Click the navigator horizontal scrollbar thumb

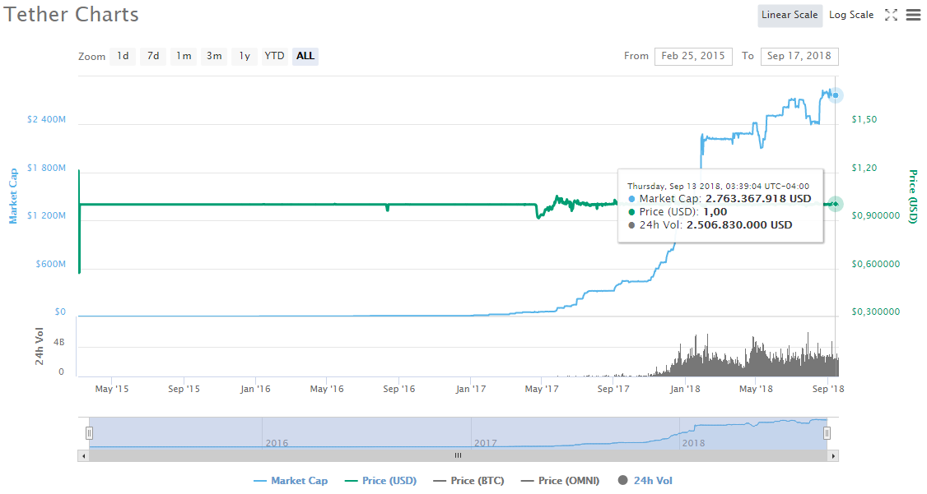(x=459, y=455)
